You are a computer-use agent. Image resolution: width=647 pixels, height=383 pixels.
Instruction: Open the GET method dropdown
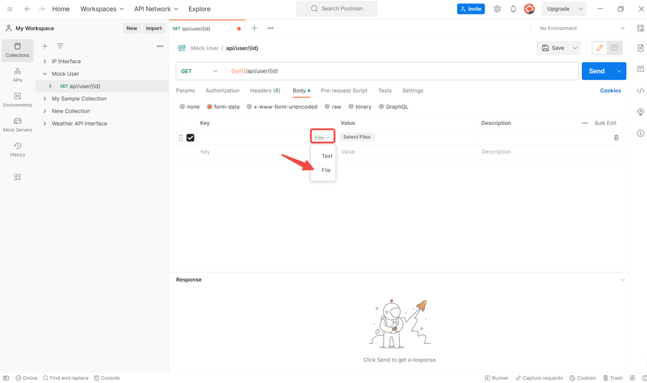[x=200, y=71]
